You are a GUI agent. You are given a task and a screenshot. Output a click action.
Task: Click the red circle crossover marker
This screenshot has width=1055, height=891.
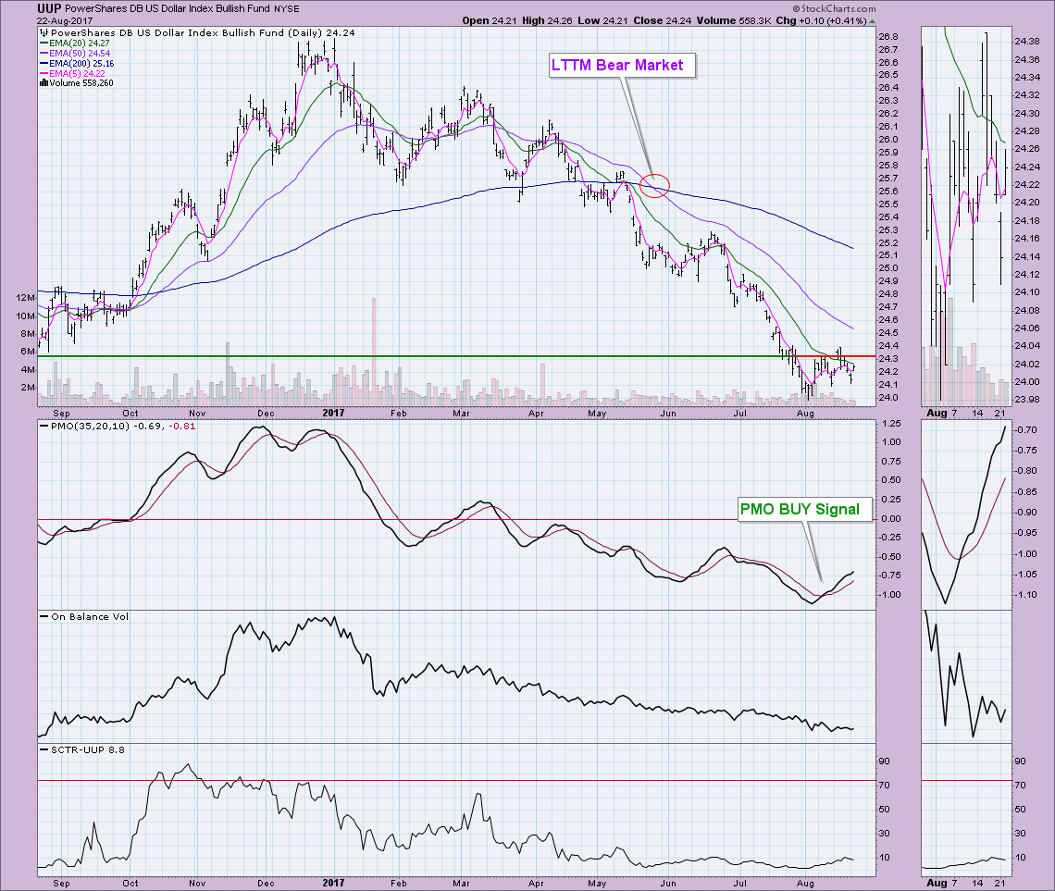655,186
